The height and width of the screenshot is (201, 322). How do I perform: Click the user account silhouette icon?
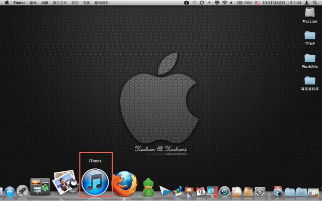click(x=306, y=3)
